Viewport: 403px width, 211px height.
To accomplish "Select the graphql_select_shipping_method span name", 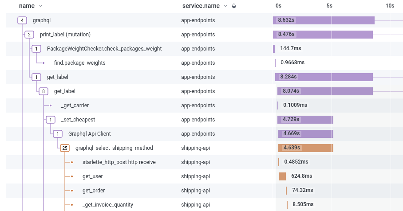I will 114,148.
